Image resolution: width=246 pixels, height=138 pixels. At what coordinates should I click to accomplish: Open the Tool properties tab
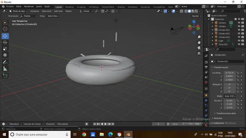(x=206, y=56)
